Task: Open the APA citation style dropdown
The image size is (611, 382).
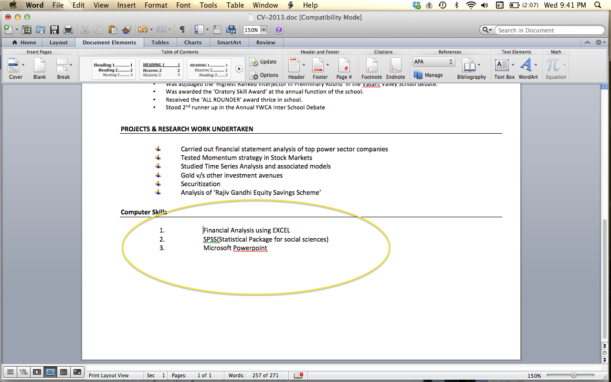Action: [433, 62]
